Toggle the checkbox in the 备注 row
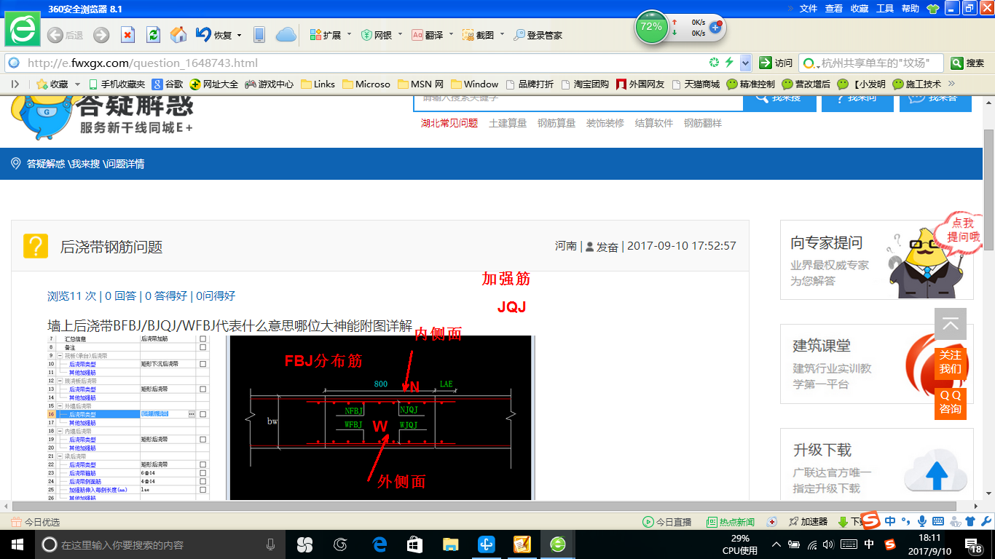995x559 pixels. (x=202, y=347)
